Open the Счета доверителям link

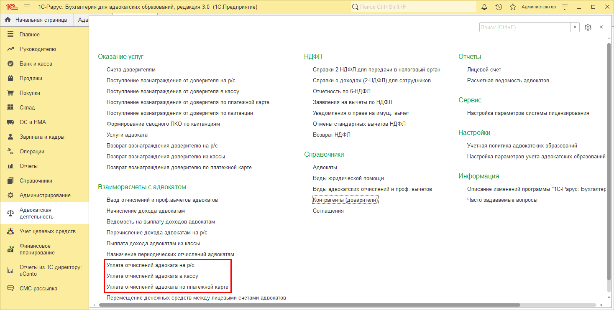(131, 70)
